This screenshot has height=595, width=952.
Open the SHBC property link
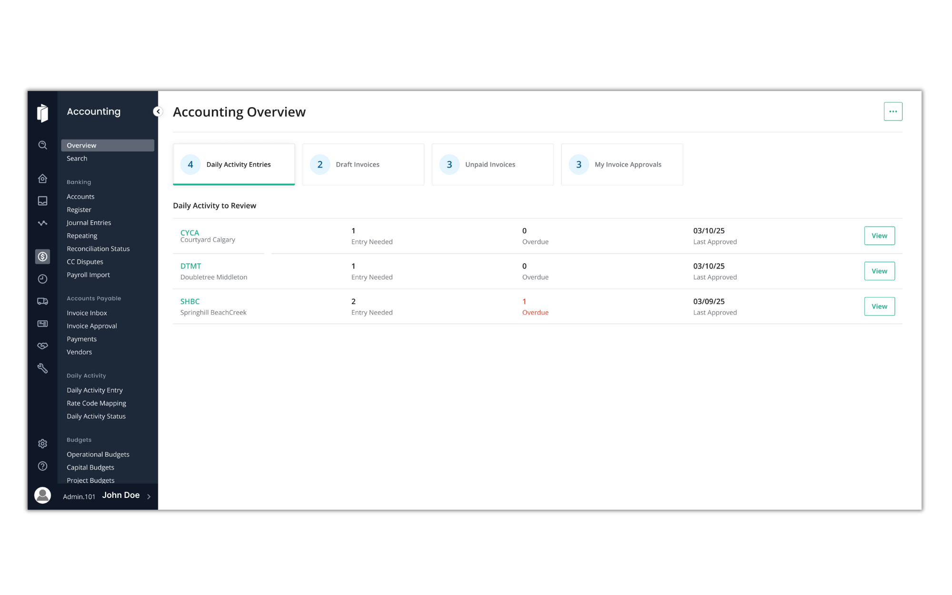coord(190,301)
